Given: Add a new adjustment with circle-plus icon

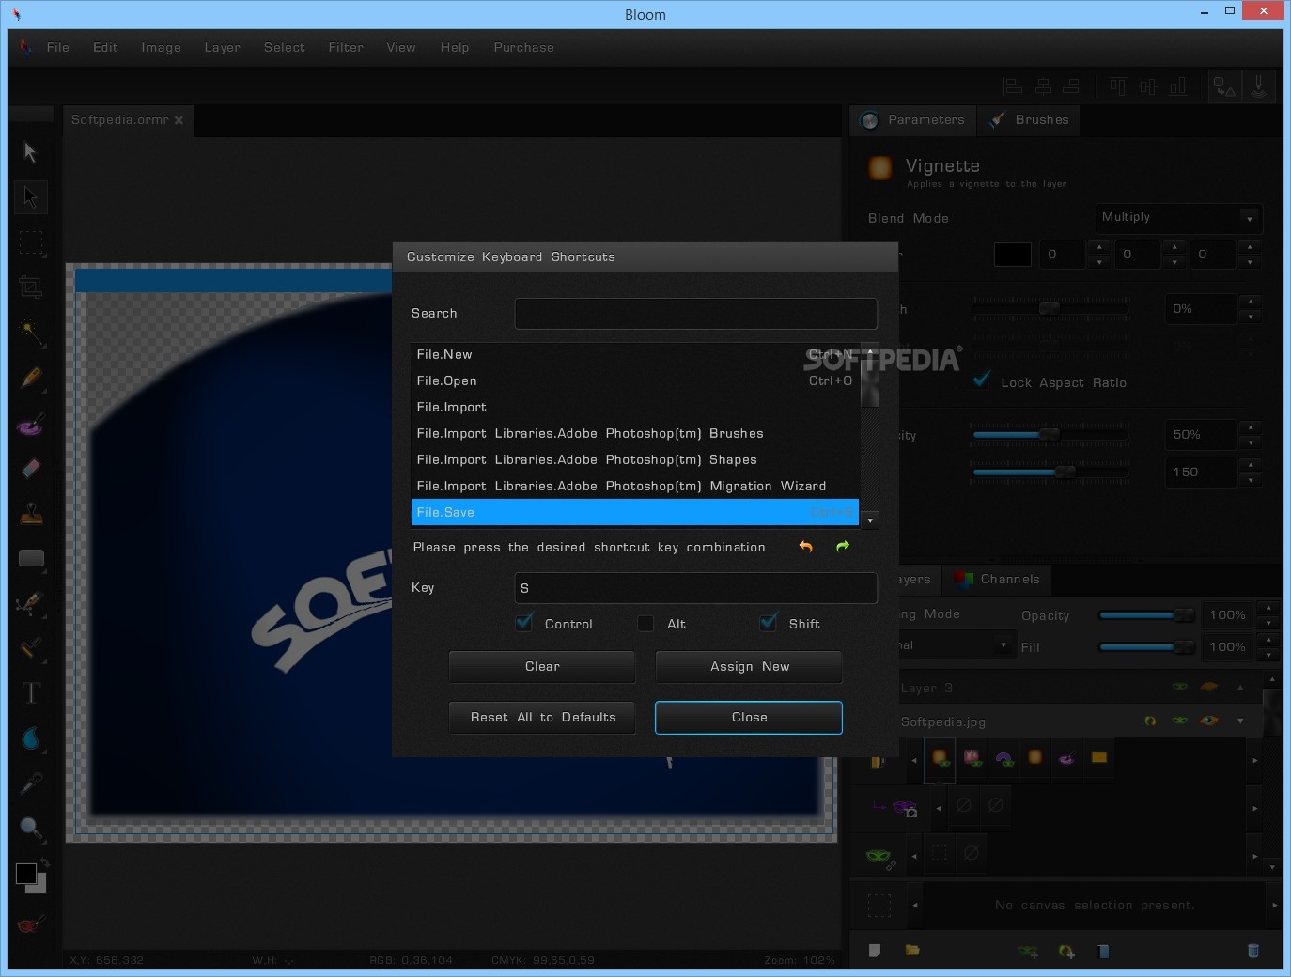Looking at the screenshot, I should [x=1066, y=952].
